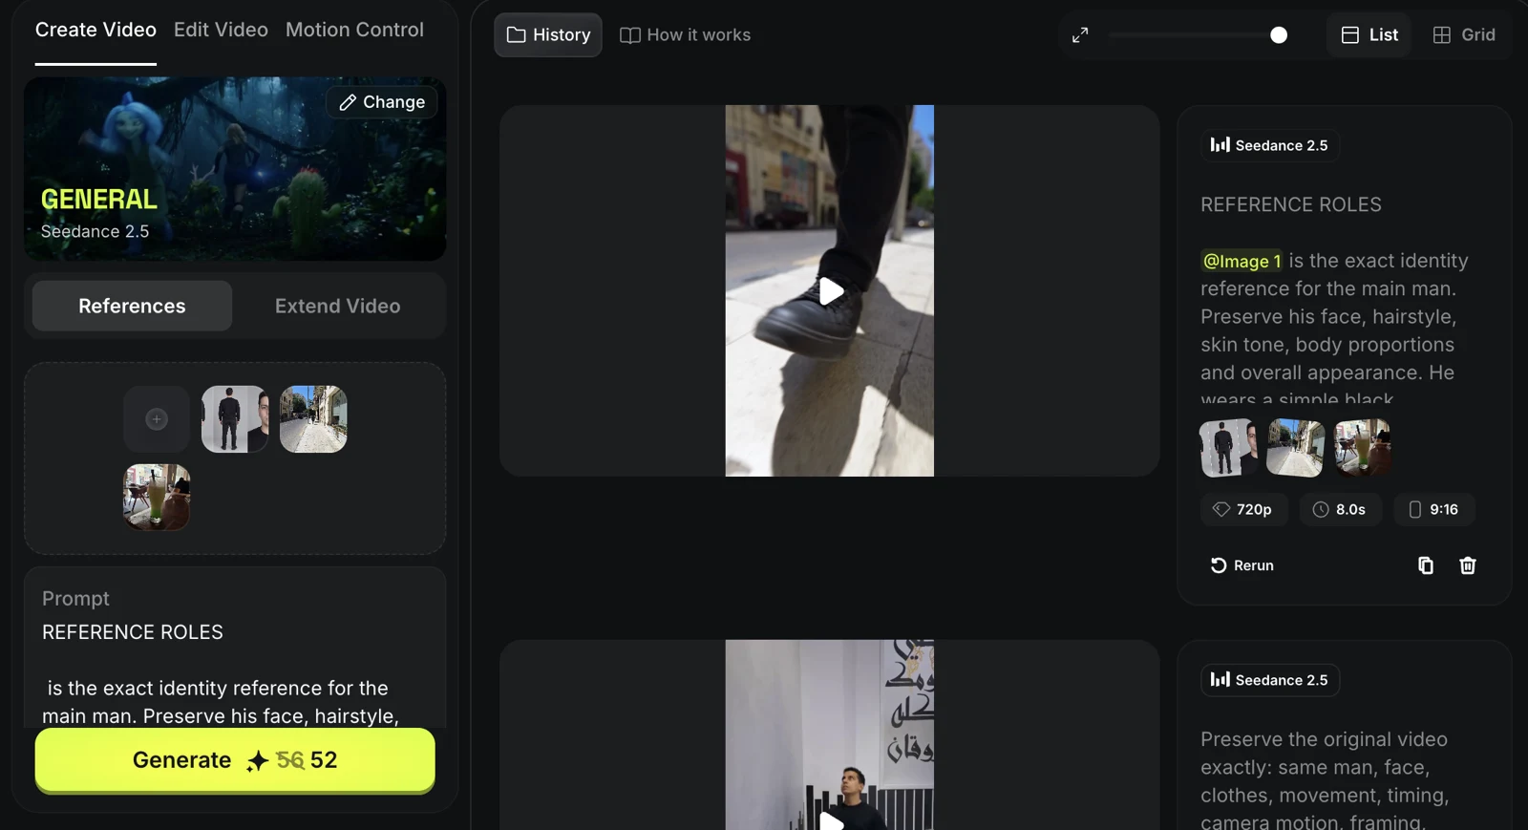This screenshot has width=1528, height=830.
Task: Open the How it works guide
Action: click(686, 35)
